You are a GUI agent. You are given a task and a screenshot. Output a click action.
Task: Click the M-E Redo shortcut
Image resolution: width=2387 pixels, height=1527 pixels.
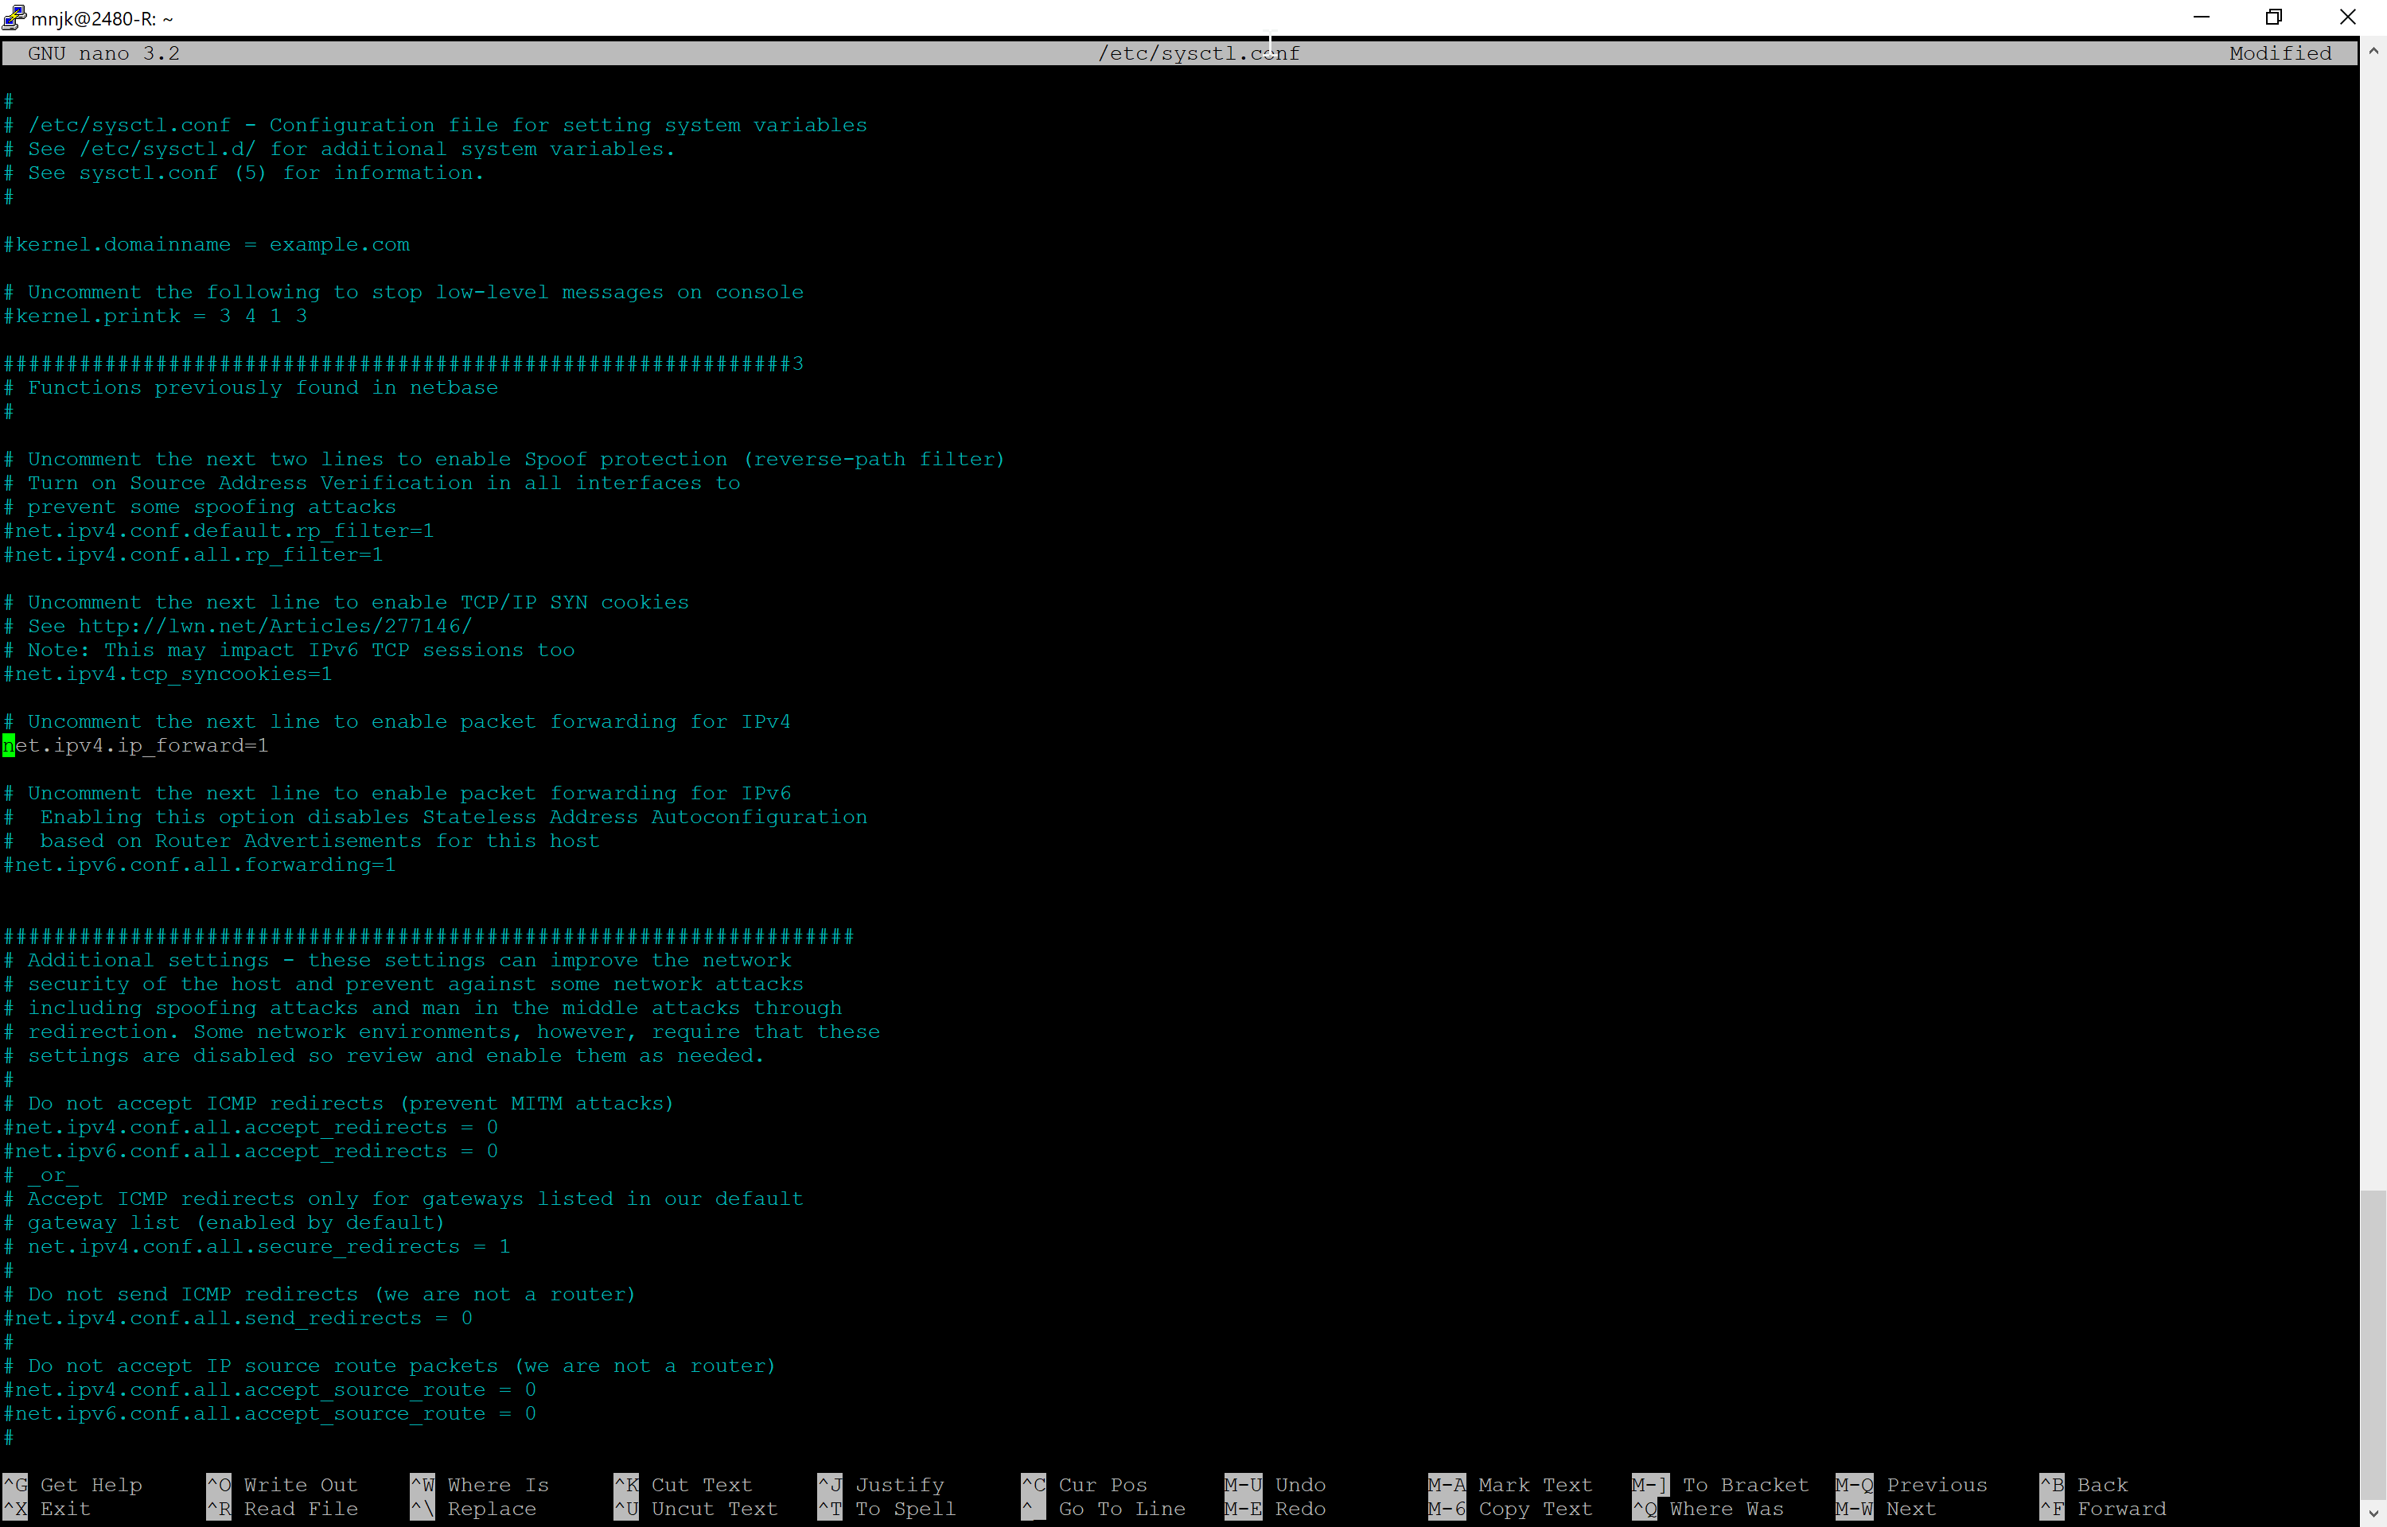click(x=1275, y=1508)
